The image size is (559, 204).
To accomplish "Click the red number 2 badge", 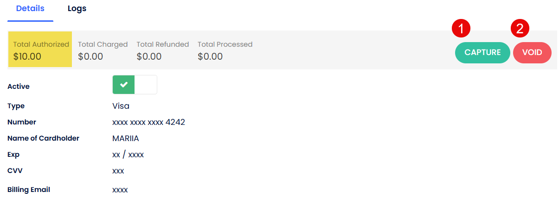I will tap(520, 29).
